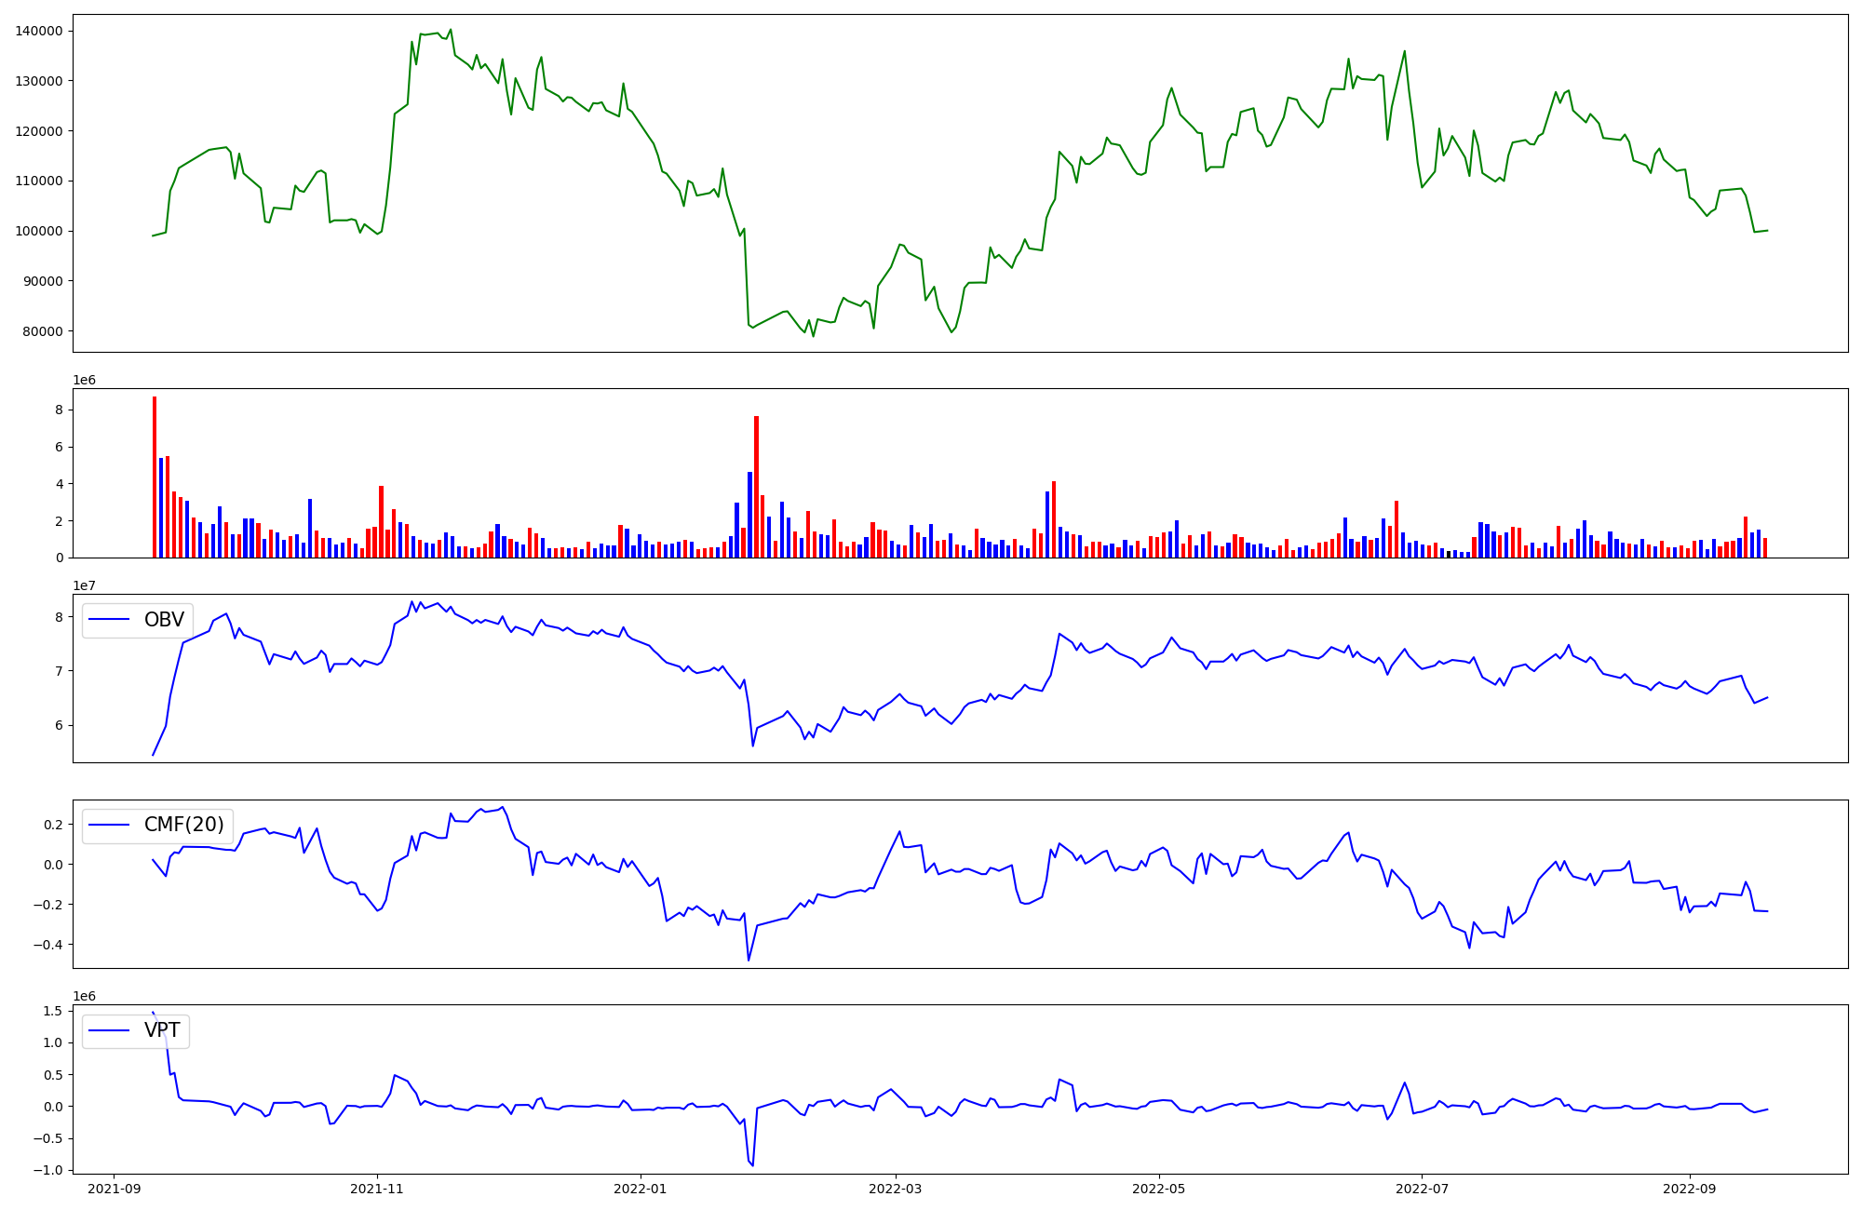Click the 8 tick on volume axis

(x=59, y=410)
